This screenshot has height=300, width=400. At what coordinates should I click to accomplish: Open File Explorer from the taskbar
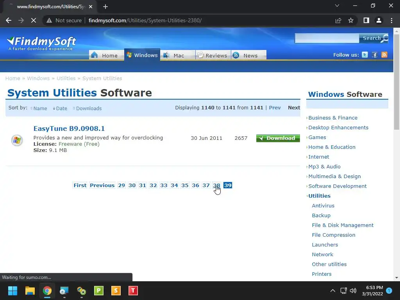pyautogui.click(x=30, y=291)
